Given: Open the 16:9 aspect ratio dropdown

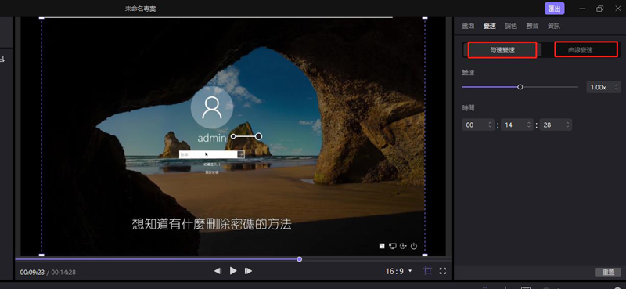Looking at the screenshot, I should 399,272.
